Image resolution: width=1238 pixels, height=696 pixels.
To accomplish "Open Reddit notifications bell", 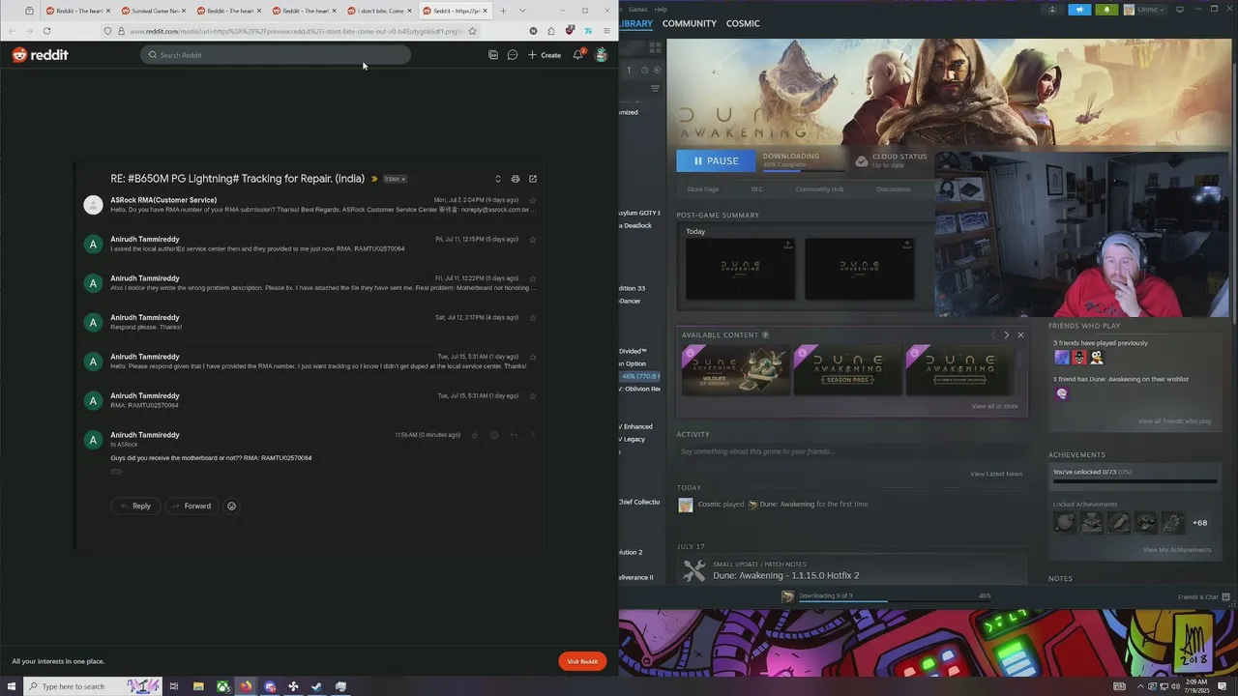I will tap(578, 54).
